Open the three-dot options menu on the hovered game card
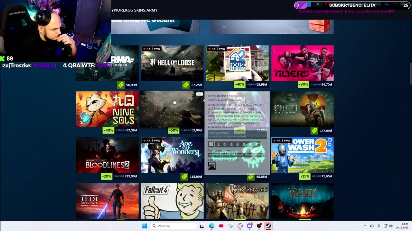 tap(200, 94)
